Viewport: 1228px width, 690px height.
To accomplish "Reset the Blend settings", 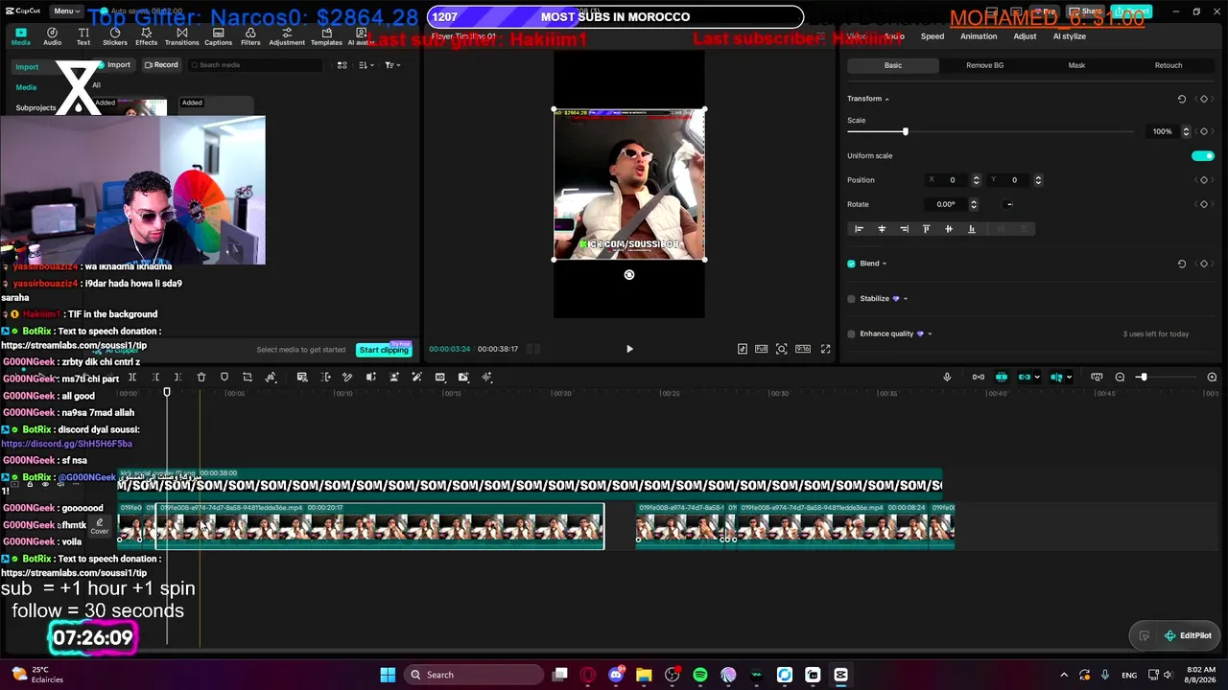I will click(1182, 264).
